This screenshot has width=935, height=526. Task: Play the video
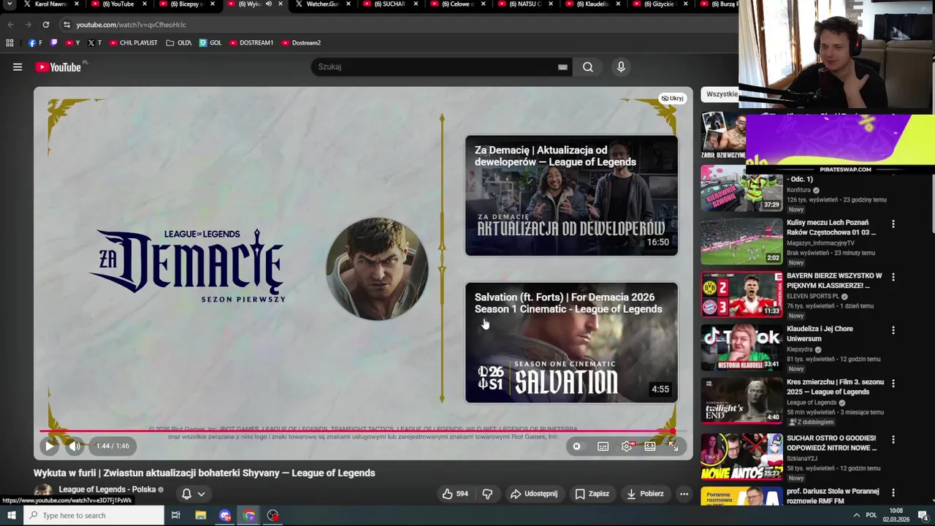49,446
